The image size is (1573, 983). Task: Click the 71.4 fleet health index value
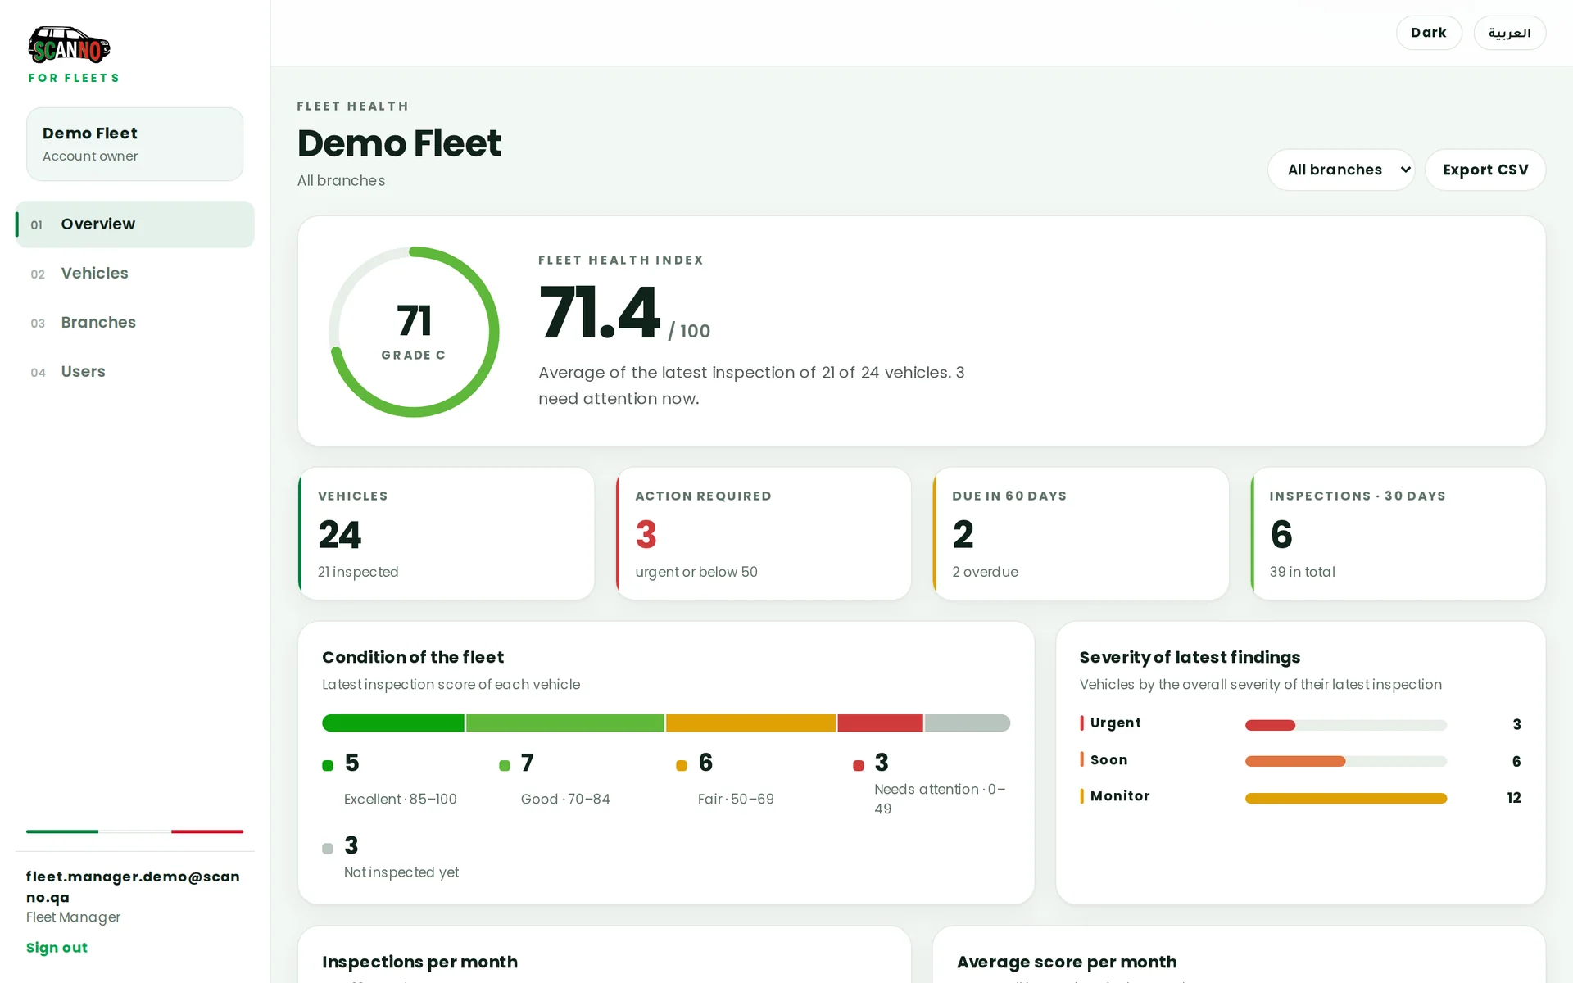(600, 313)
